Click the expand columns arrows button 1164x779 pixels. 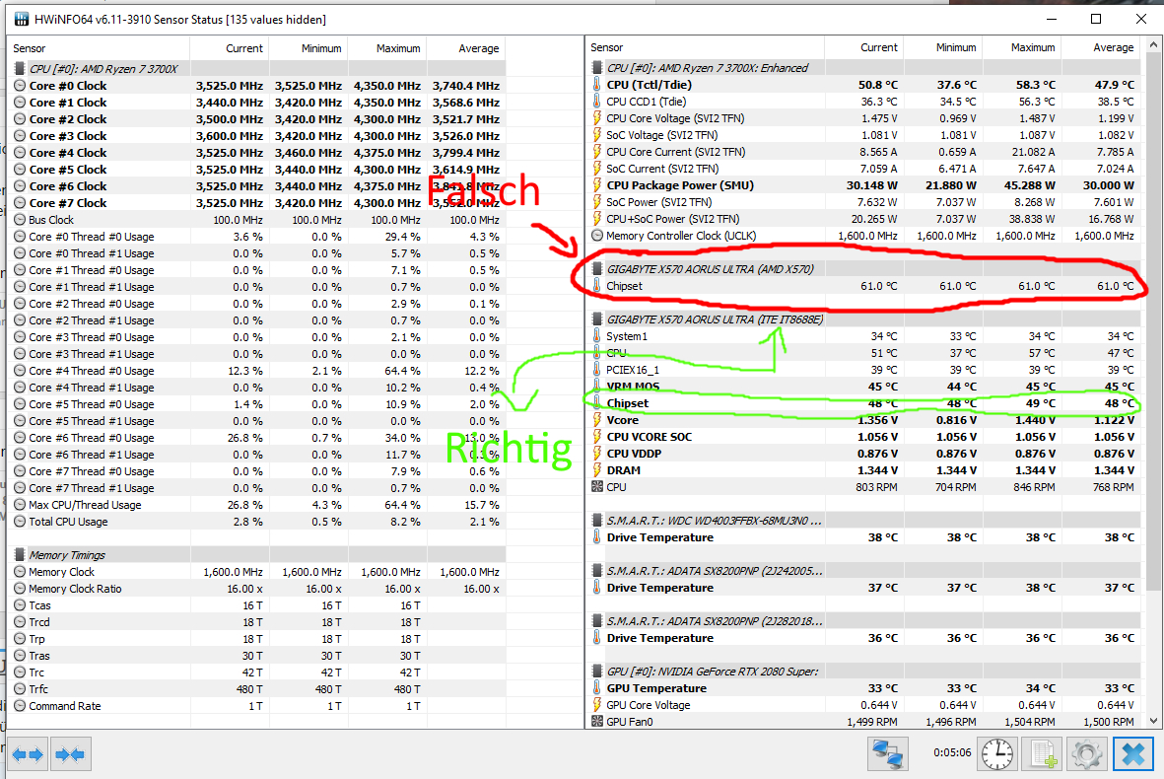coord(29,755)
